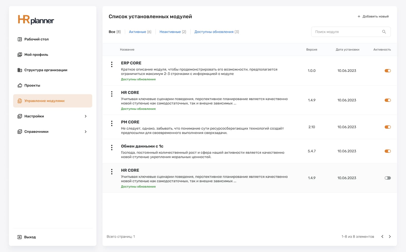Go to next page with right arrow
406x252 pixels.
(x=390, y=237)
